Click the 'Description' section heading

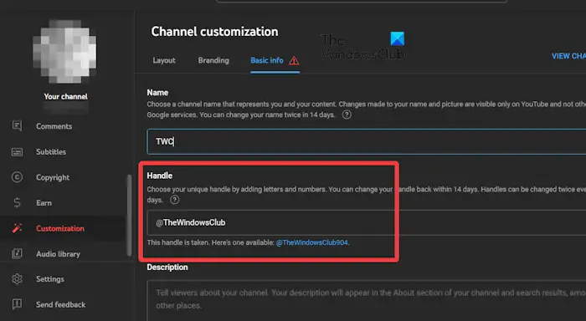coord(167,267)
